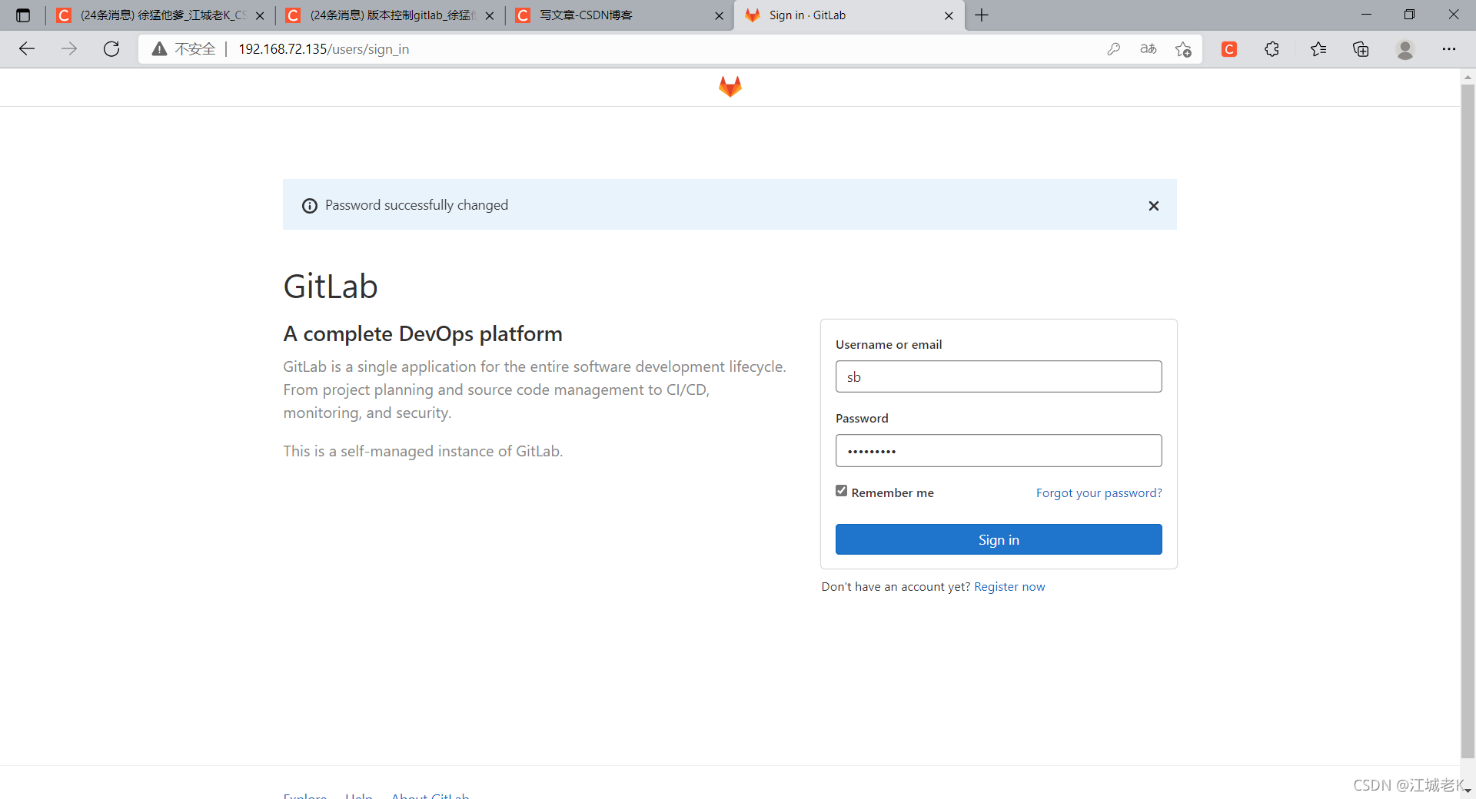Click the translate page icon
1476x799 pixels.
(1149, 49)
